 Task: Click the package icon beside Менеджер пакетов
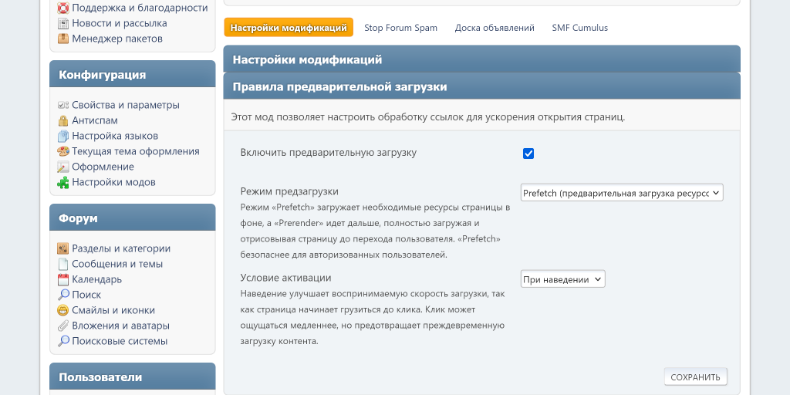63,39
